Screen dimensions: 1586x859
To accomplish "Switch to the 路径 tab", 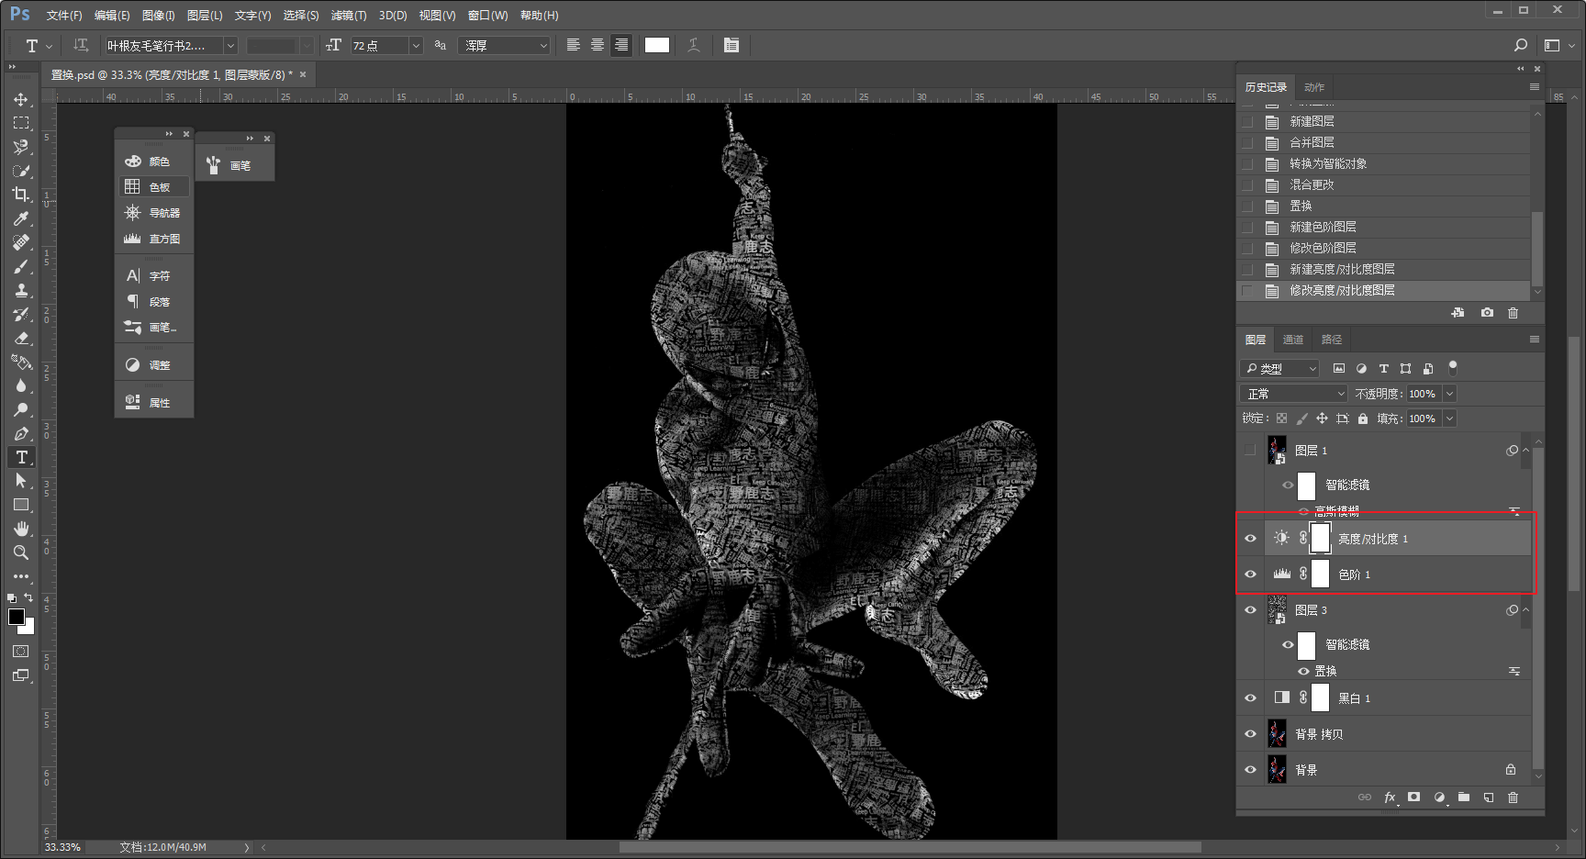I will (1332, 340).
